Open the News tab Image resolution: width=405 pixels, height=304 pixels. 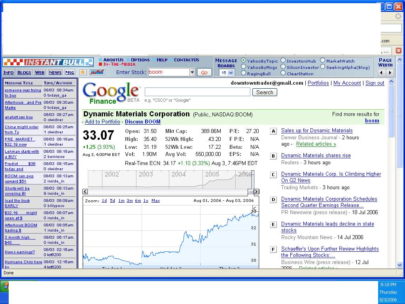(x=55, y=72)
